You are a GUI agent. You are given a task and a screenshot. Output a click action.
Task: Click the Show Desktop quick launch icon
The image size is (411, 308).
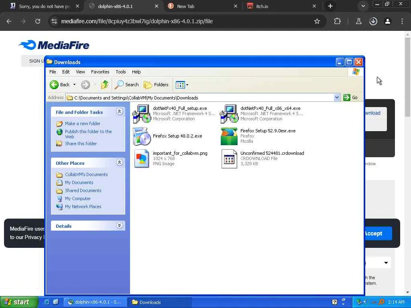click(55, 302)
